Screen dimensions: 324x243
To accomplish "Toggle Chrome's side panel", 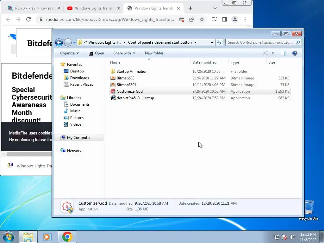I will coord(225,19).
